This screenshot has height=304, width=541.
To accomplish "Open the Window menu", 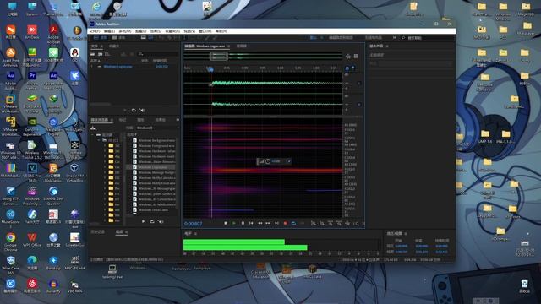I will (205, 31).
